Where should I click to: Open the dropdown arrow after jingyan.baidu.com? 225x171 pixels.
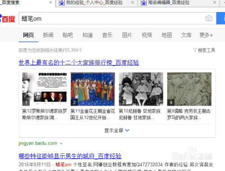(61, 144)
